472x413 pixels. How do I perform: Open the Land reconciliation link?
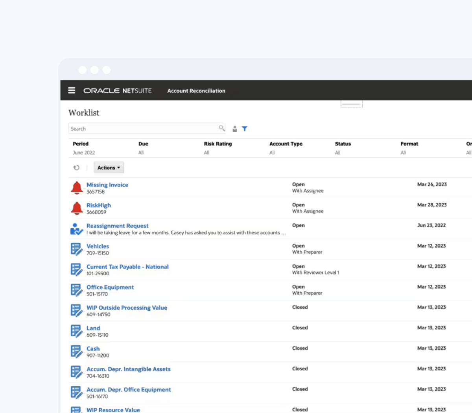pyautogui.click(x=93, y=328)
